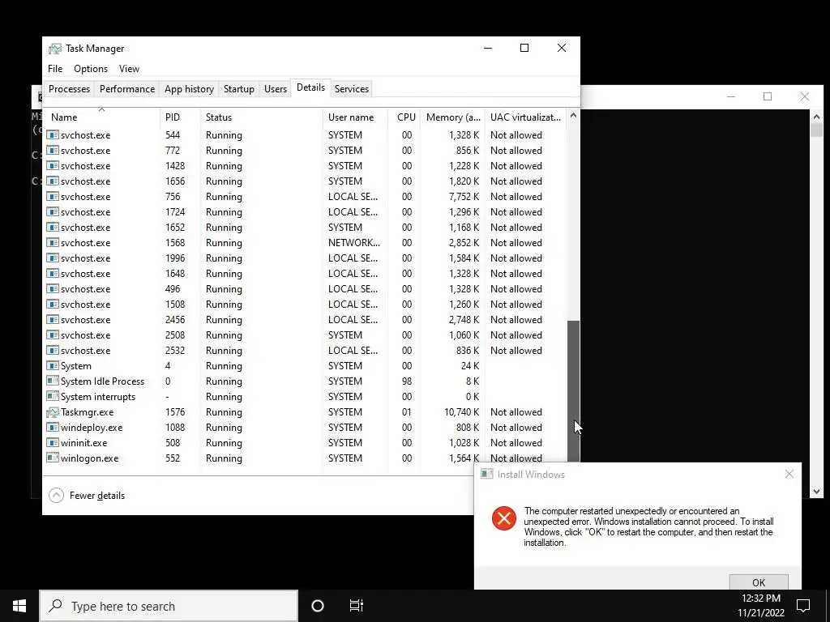
Task: Click command prompt window scroll-down arrow
Action: [816, 492]
